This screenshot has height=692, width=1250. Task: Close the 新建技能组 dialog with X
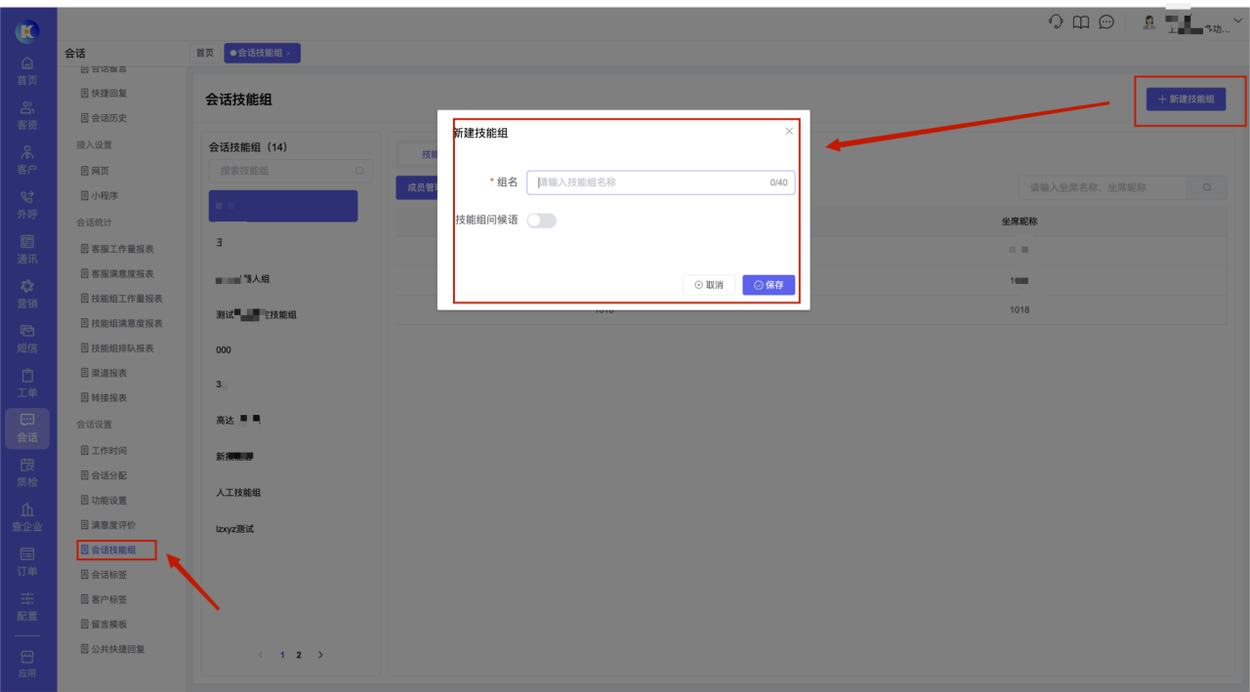(789, 131)
